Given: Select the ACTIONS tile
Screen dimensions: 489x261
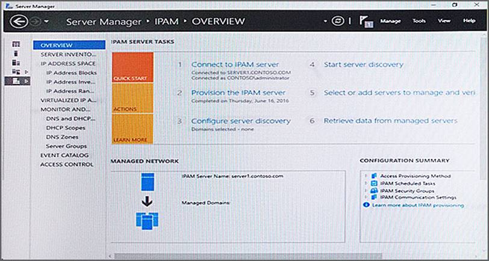Looking at the screenshot, I should 132,99.
